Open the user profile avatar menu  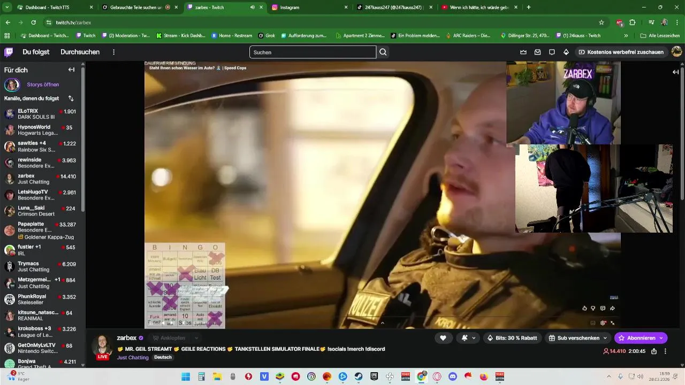[676, 52]
